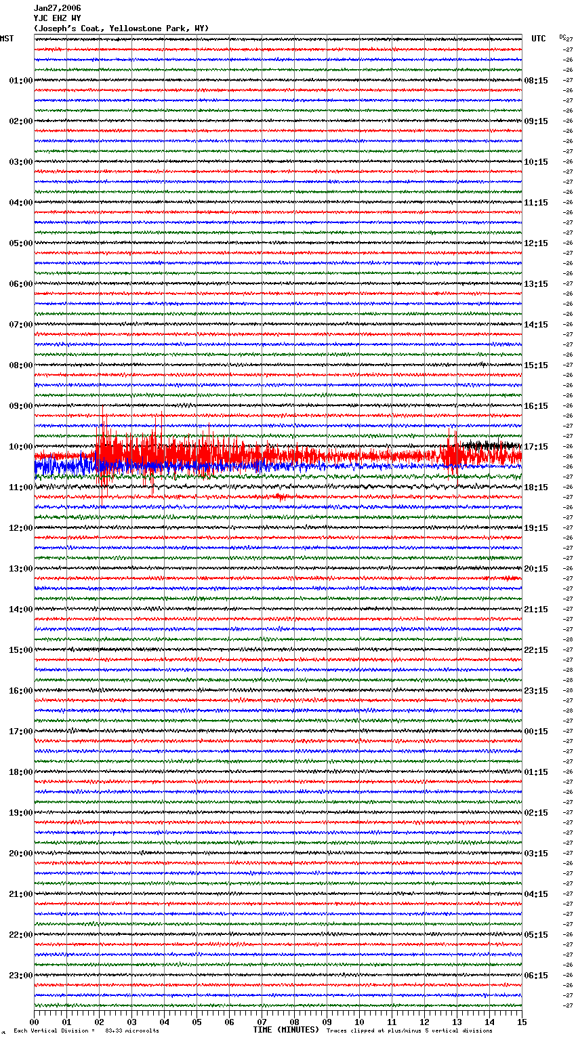Select MST hour label "21:00"
Image resolution: width=576 pixels, height=1040 pixels.
21,894
